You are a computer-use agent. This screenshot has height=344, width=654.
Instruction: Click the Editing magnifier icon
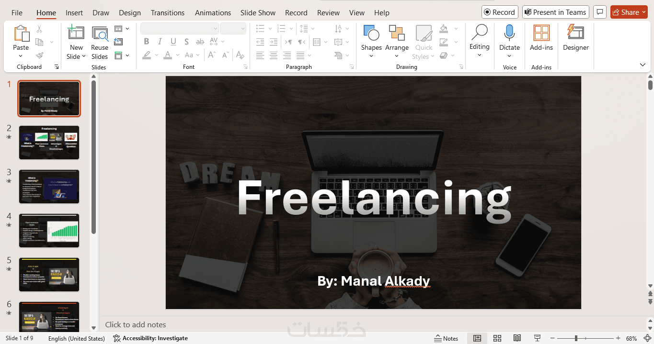pos(479,33)
